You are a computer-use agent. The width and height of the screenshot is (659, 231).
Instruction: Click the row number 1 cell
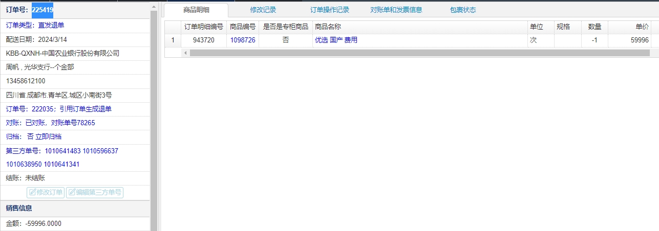[173, 40]
